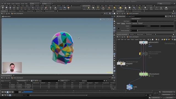Select the Box shelf tool
This screenshot has height=99, width=176.
coord(3,8)
